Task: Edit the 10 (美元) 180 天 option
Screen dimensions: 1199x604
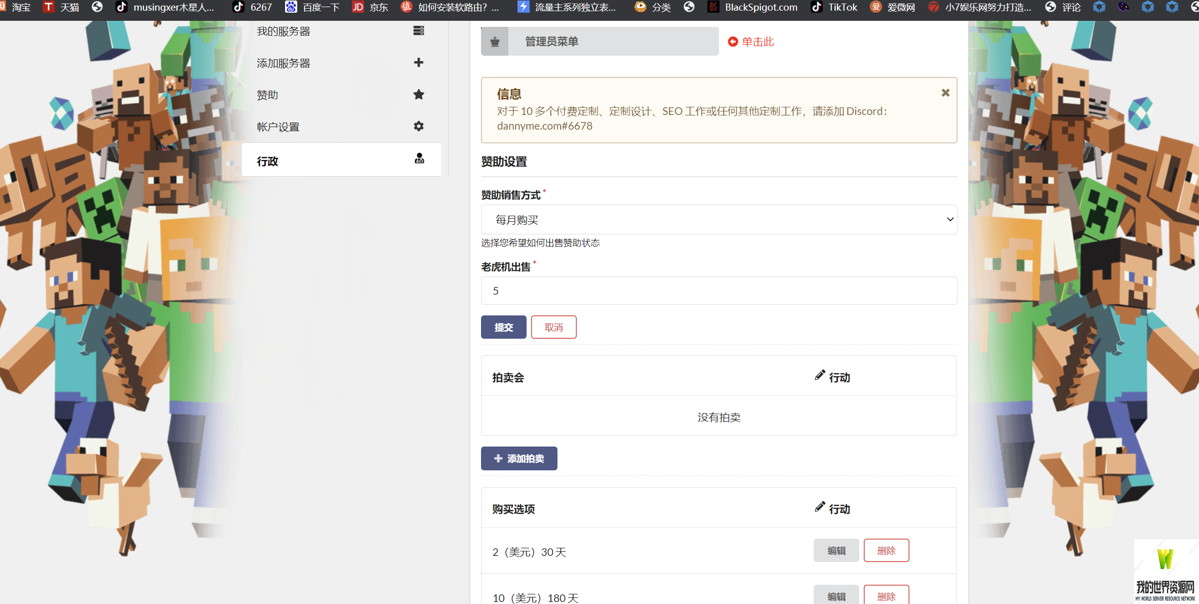Action: [836, 595]
